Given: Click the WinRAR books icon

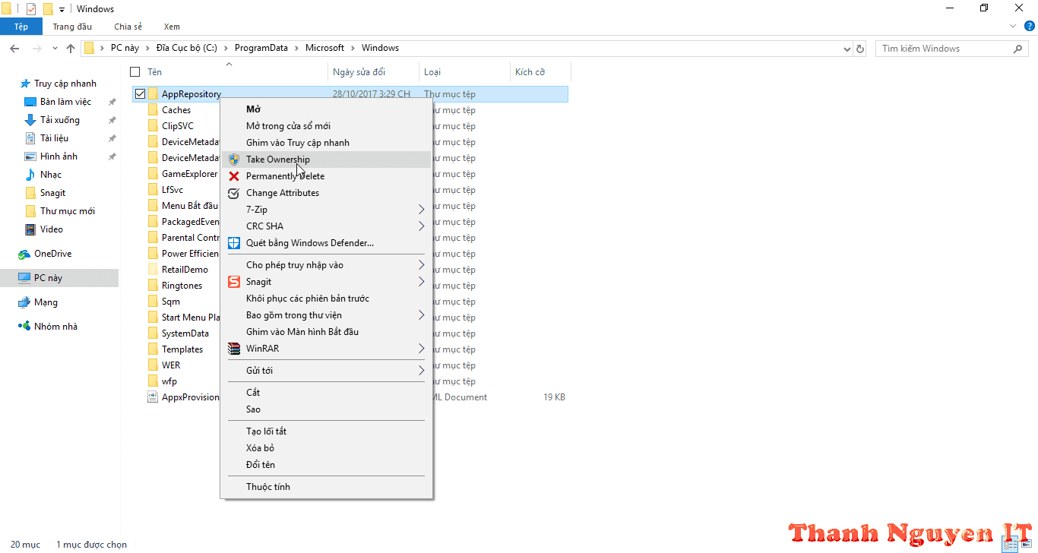Looking at the screenshot, I should pyautogui.click(x=234, y=349).
